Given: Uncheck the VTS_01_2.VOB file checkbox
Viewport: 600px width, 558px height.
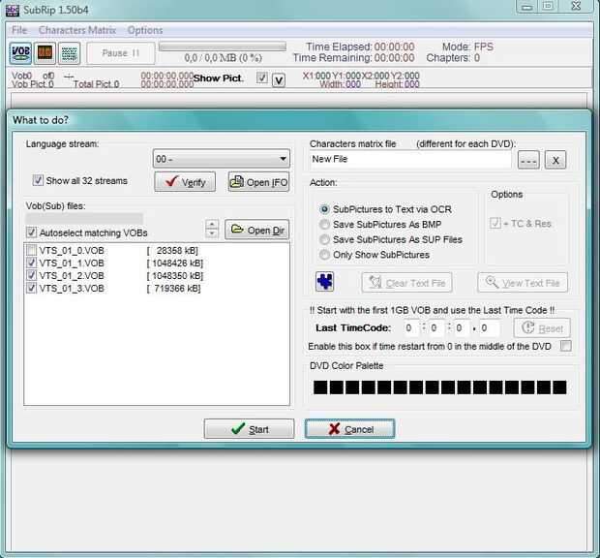Looking at the screenshot, I should coord(31,276).
